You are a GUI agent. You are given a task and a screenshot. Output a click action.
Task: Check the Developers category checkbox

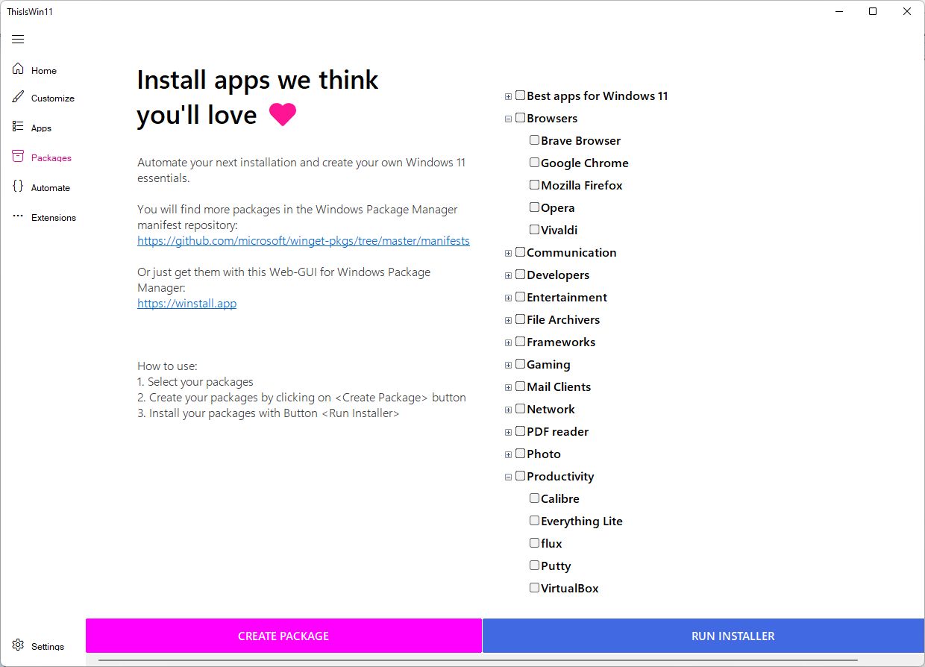click(x=520, y=275)
